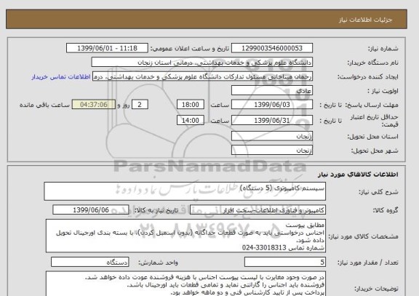Click the تاریخ نیاز به کالا field 1399/06/06

point(91,210)
